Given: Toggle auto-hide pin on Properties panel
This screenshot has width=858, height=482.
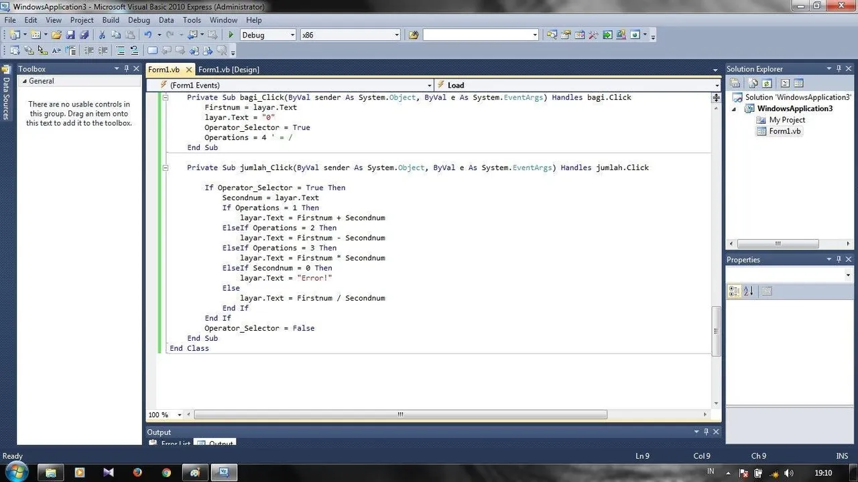Looking at the screenshot, I should point(839,259).
